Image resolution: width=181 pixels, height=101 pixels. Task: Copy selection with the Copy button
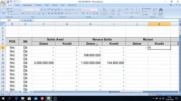[10, 12]
